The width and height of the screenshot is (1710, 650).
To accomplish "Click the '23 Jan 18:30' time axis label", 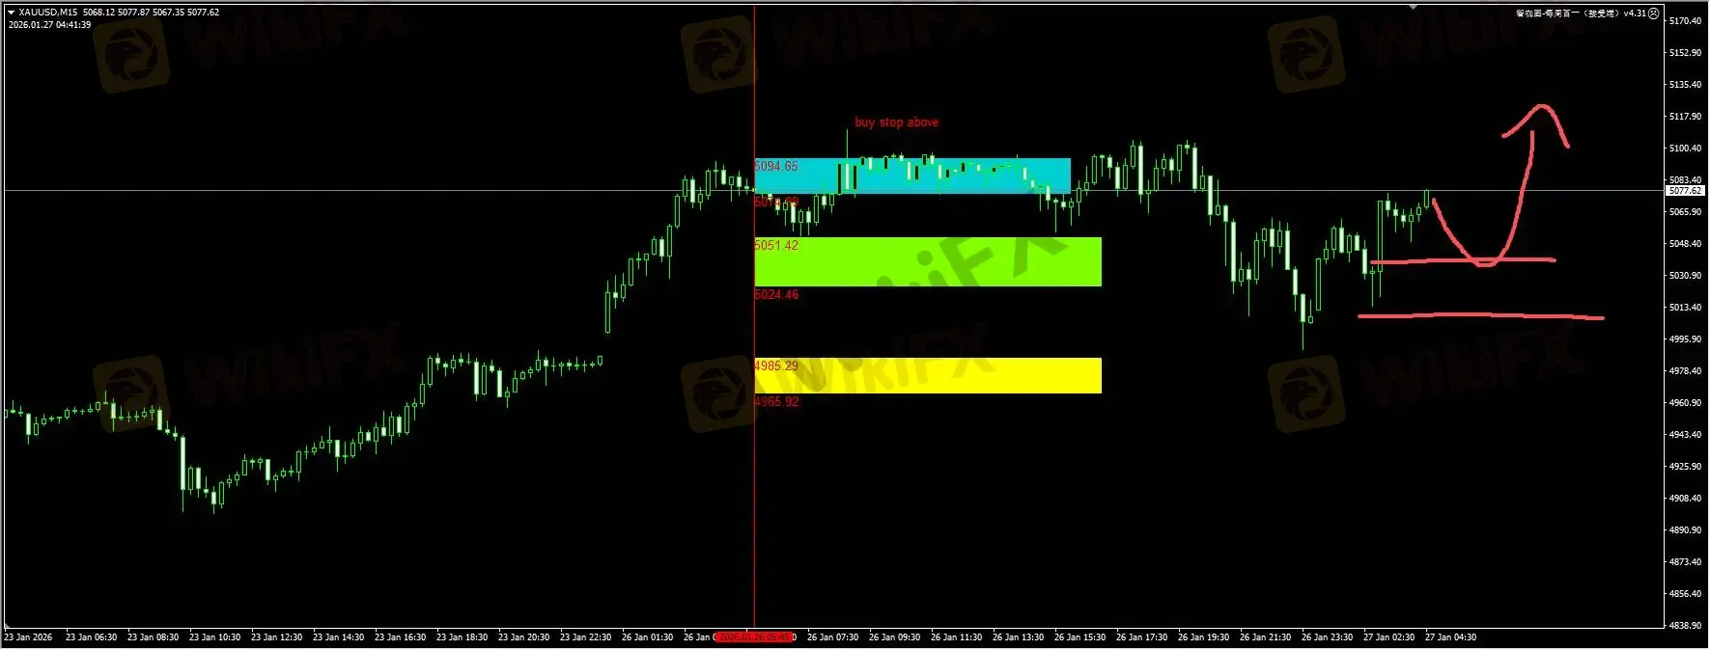I will (x=462, y=637).
